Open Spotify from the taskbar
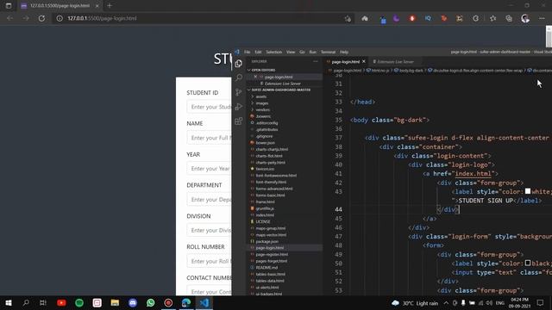Image resolution: width=552 pixels, height=310 pixels. tap(79, 302)
